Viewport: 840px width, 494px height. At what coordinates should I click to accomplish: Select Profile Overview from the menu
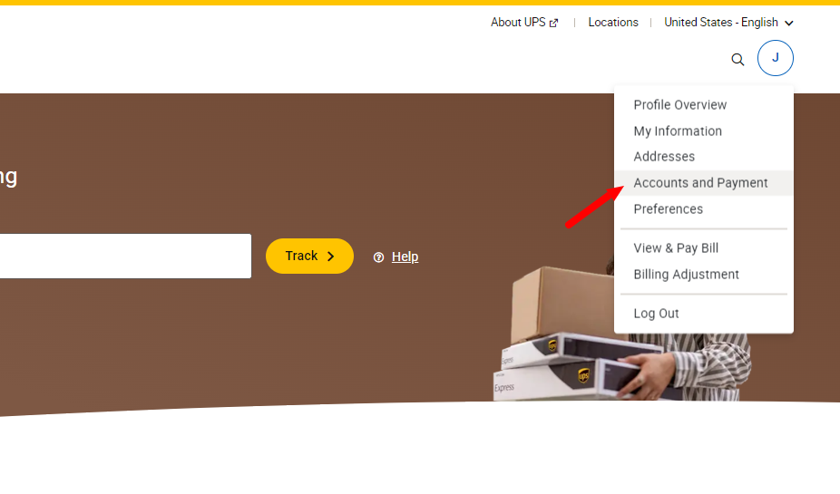pos(679,105)
